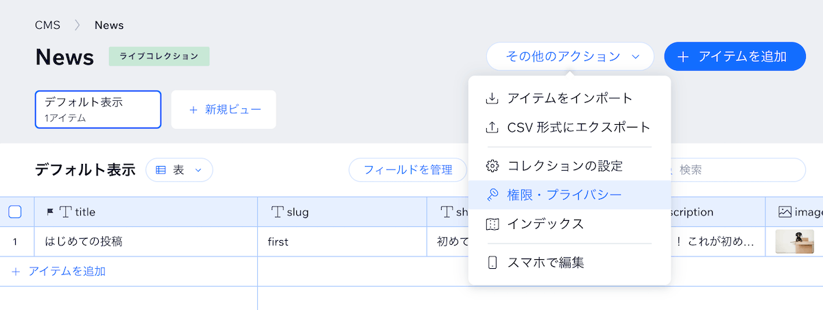This screenshot has height=310, width=823.
Task: Click the flag icon in title column
Action: pyautogui.click(x=50, y=213)
